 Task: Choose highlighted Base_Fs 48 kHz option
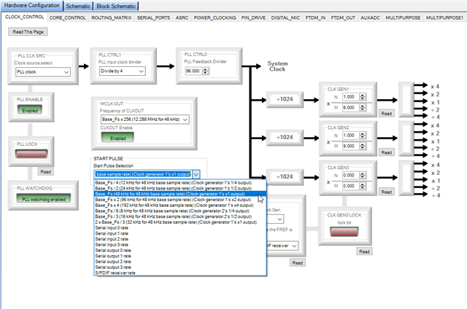180,194
